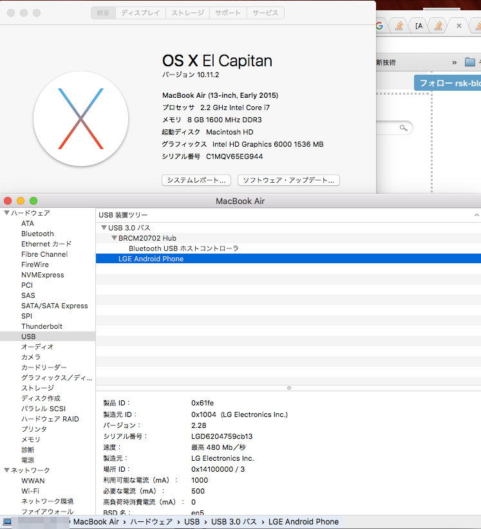Click ハードウェア in the bottom path bar

(151, 522)
